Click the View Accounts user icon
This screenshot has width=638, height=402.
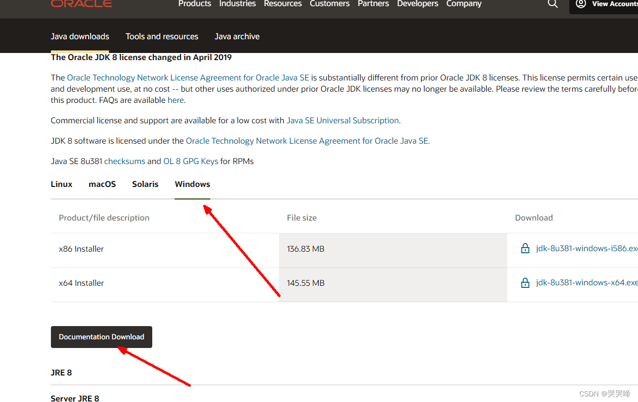click(x=580, y=4)
